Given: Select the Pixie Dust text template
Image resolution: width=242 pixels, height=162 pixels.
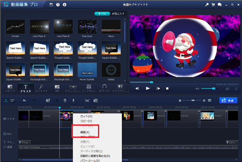Looking at the screenshot, I should pyautogui.click(x=87, y=28).
